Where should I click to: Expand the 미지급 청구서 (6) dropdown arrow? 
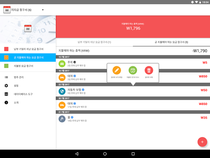[x=43, y=10]
